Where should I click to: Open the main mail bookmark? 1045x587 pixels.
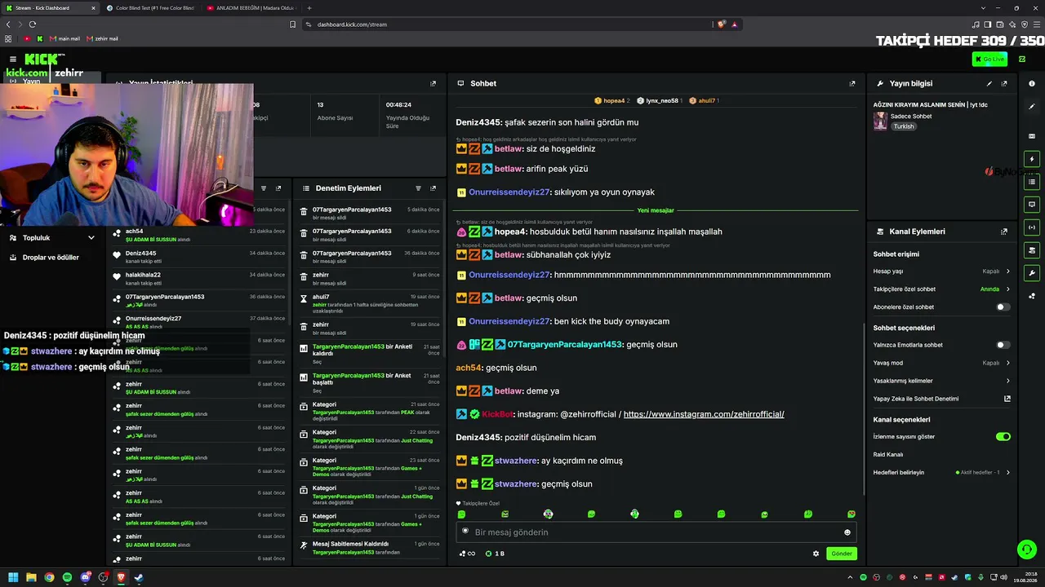[64, 38]
